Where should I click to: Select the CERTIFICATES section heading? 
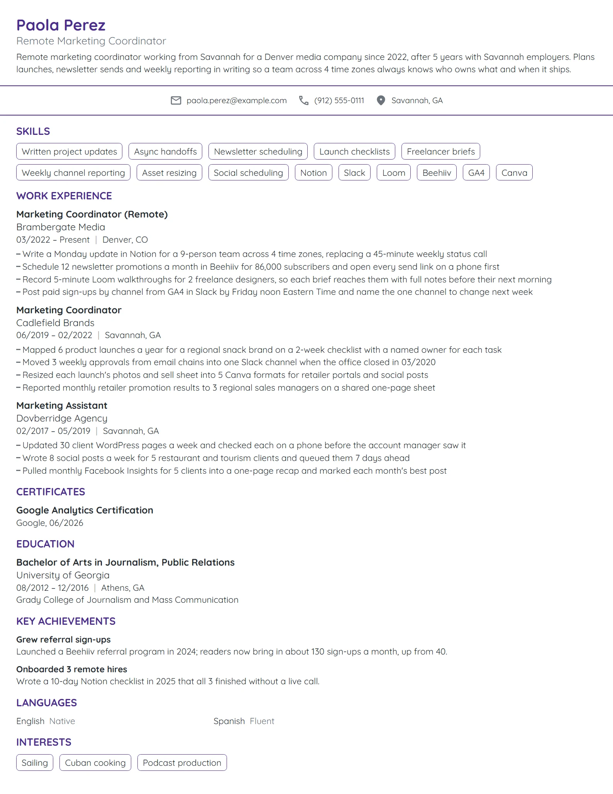[51, 492]
